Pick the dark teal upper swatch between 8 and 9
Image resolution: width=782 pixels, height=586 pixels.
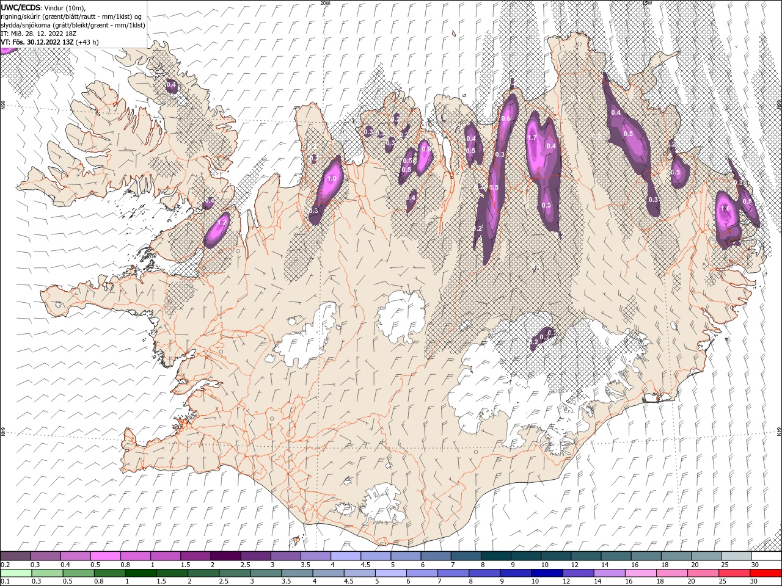[x=496, y=556]
